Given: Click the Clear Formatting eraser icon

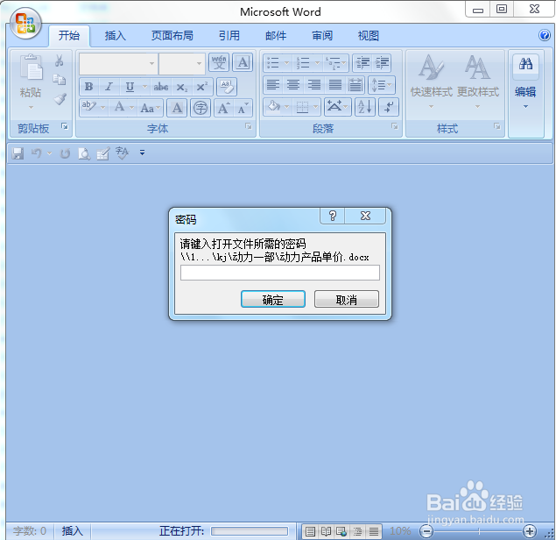Looking at the screenshot, I should 227,87.
